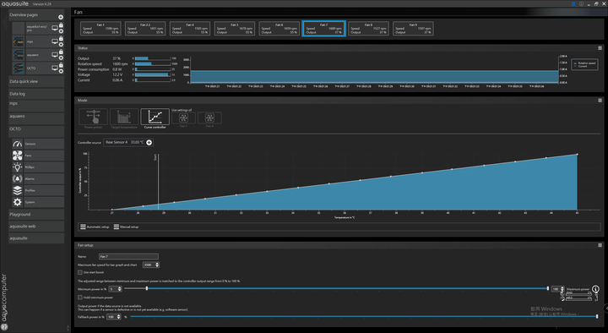The height and width of the screenshot is (333, 608).
Task: Open settings gear for aqueduct eco/pro page
Action: pos(61,31)
